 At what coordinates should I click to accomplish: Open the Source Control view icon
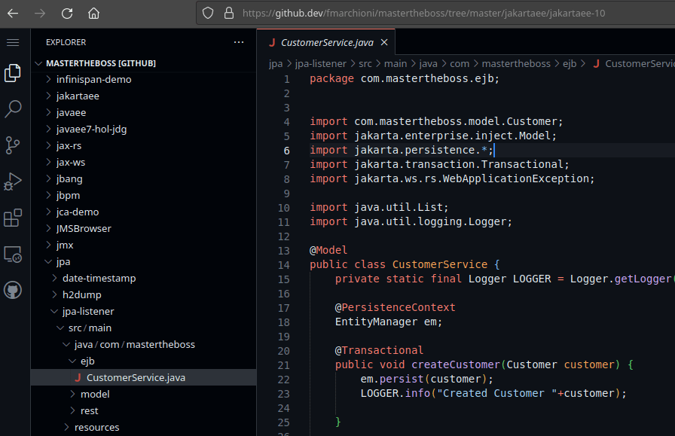click(13, 145)
